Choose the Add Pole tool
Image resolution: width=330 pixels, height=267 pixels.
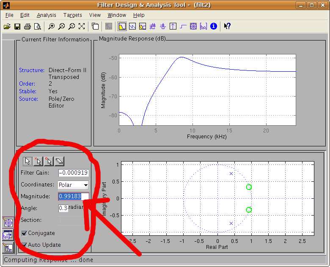[38, 161]
